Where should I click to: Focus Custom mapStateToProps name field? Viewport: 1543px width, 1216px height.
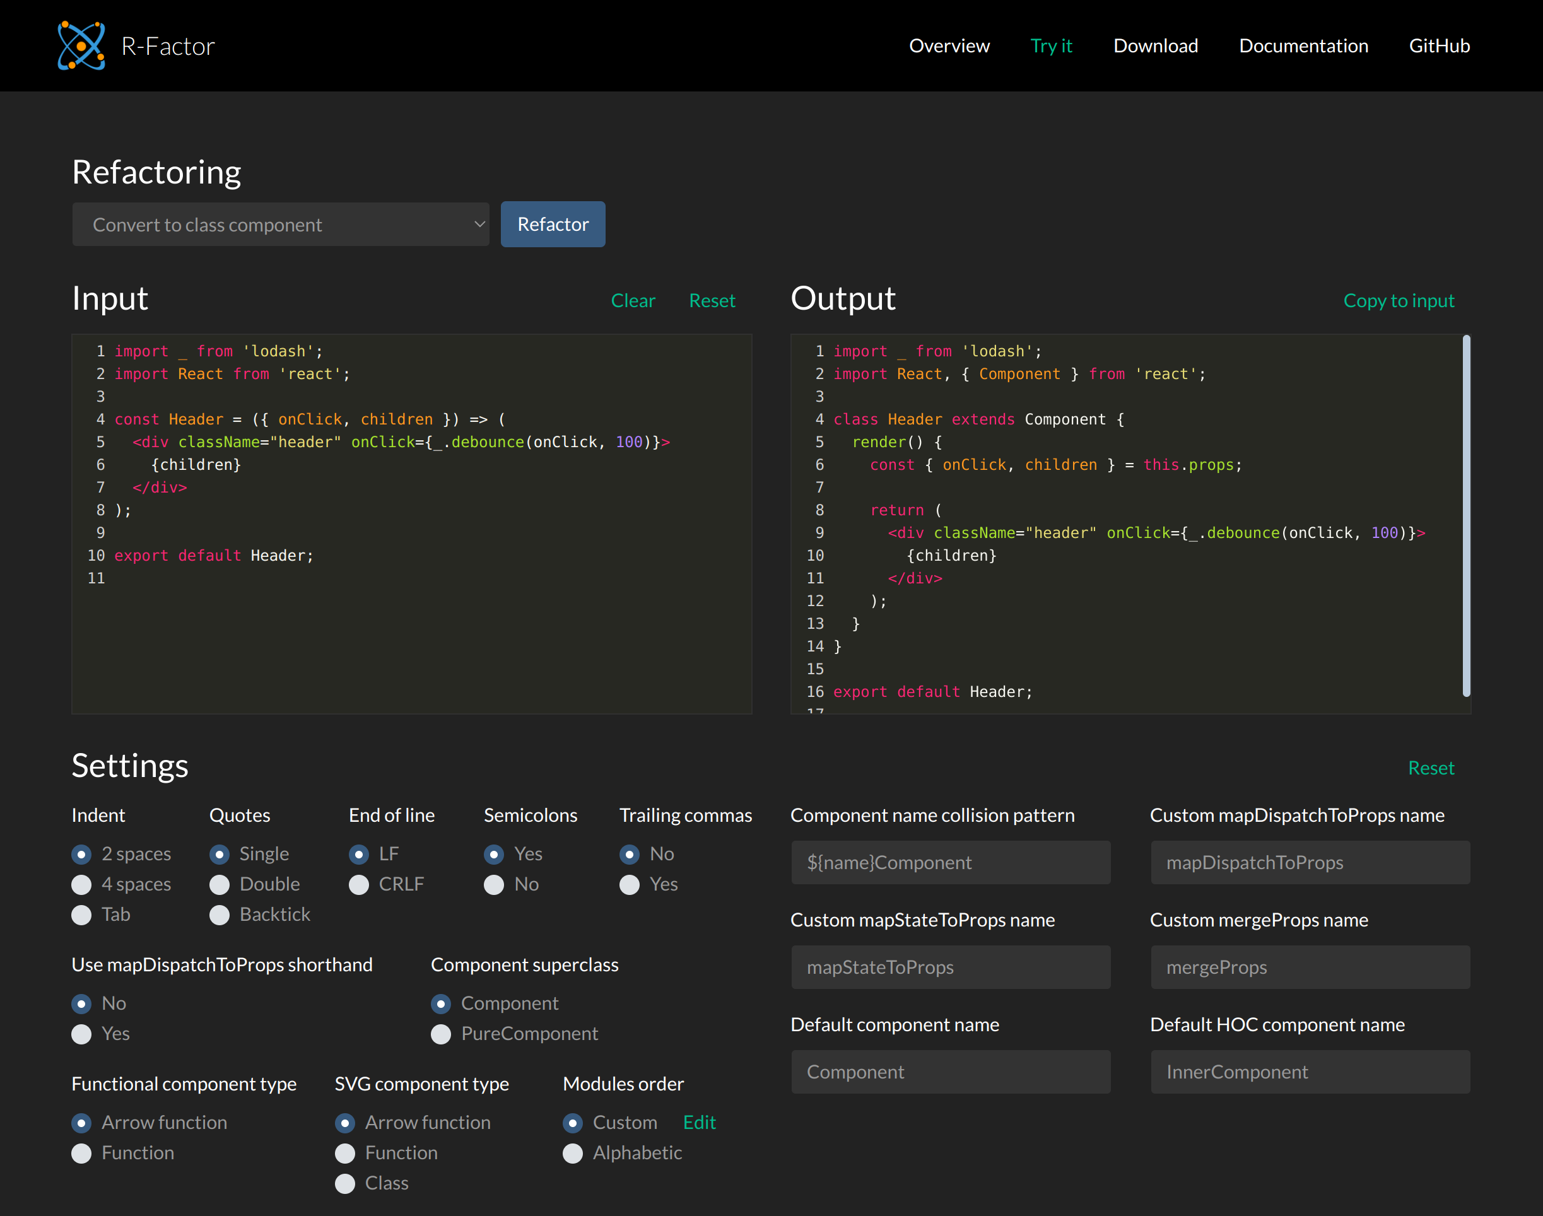pos(951,967)
